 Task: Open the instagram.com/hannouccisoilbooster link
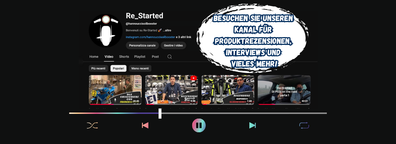tap(150, 37)
